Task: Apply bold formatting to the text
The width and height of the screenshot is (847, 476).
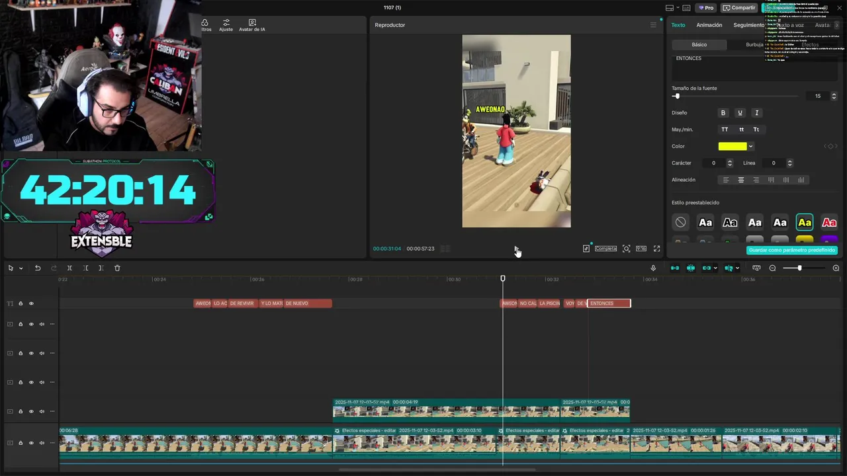Action: click(723, 113)
